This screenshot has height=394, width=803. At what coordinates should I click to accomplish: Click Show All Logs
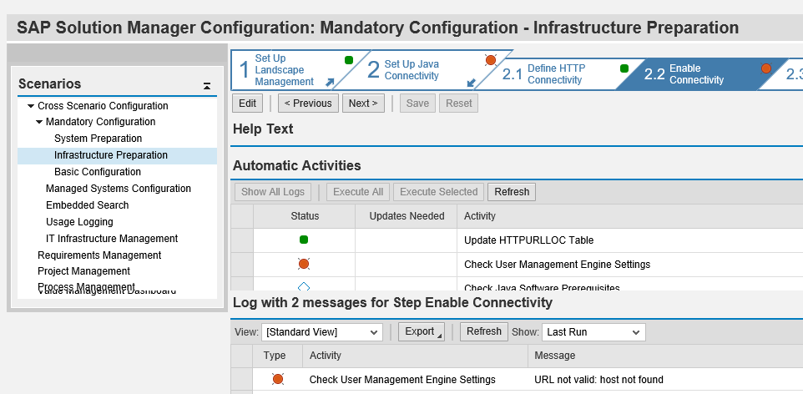pyautogui.click(x=273, y=192)
